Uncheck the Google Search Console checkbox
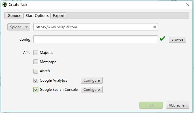The height and width of the screenshot is (113, 194). tap(36, 90)
